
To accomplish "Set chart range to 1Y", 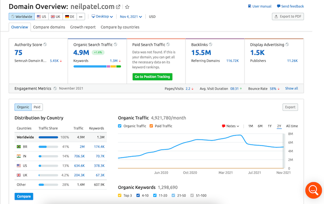I will click(x=269, y=126).
